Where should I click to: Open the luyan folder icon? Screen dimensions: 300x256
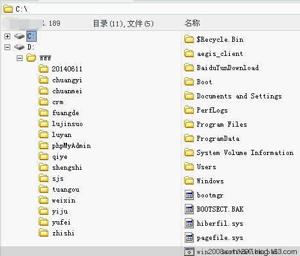44,134
